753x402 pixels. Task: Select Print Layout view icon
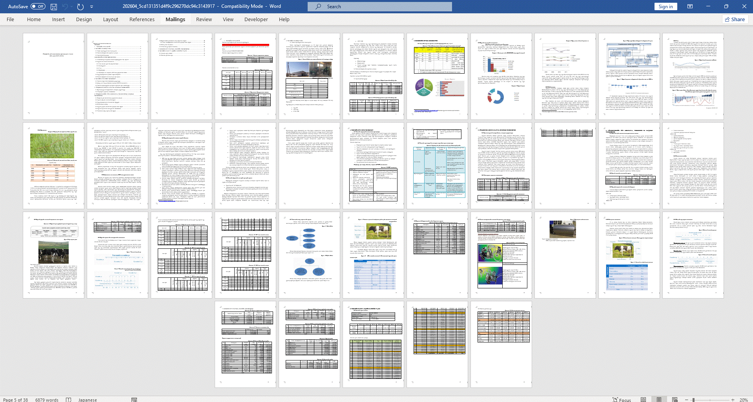pos(659,400)
